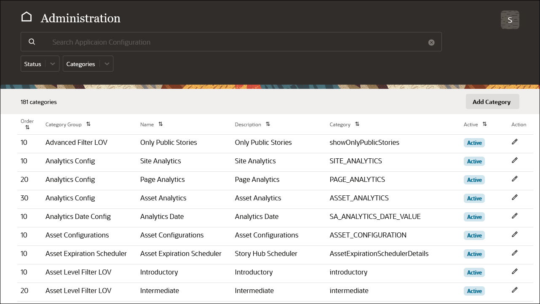The width and height of the screenshot is (540, 304).
Task: Sort by Category Group using its sort arrows
Action: click(88, 124)
